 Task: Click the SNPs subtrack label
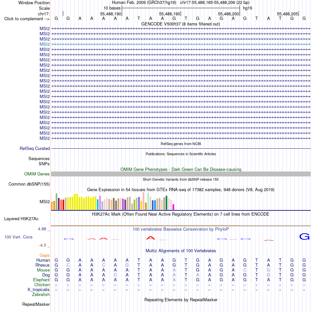(x=44, y=164)
